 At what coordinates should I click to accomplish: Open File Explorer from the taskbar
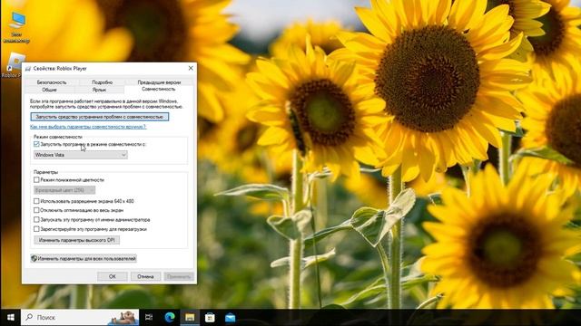[190, 317]
